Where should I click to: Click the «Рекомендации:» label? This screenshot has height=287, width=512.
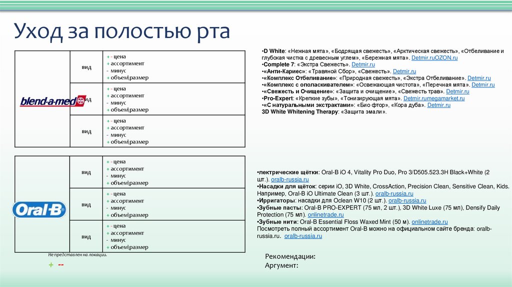(290, 256)
